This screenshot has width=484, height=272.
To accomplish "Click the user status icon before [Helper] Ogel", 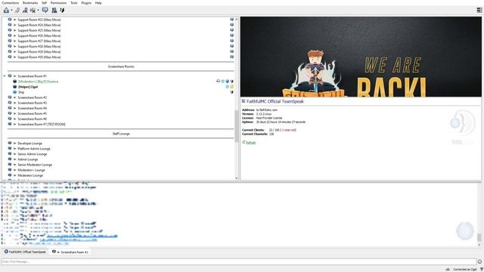I will tap(15, 87).
